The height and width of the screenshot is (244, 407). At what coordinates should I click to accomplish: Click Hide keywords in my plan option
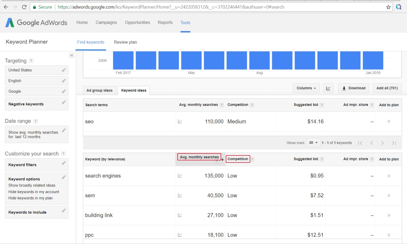coord(30,198)
